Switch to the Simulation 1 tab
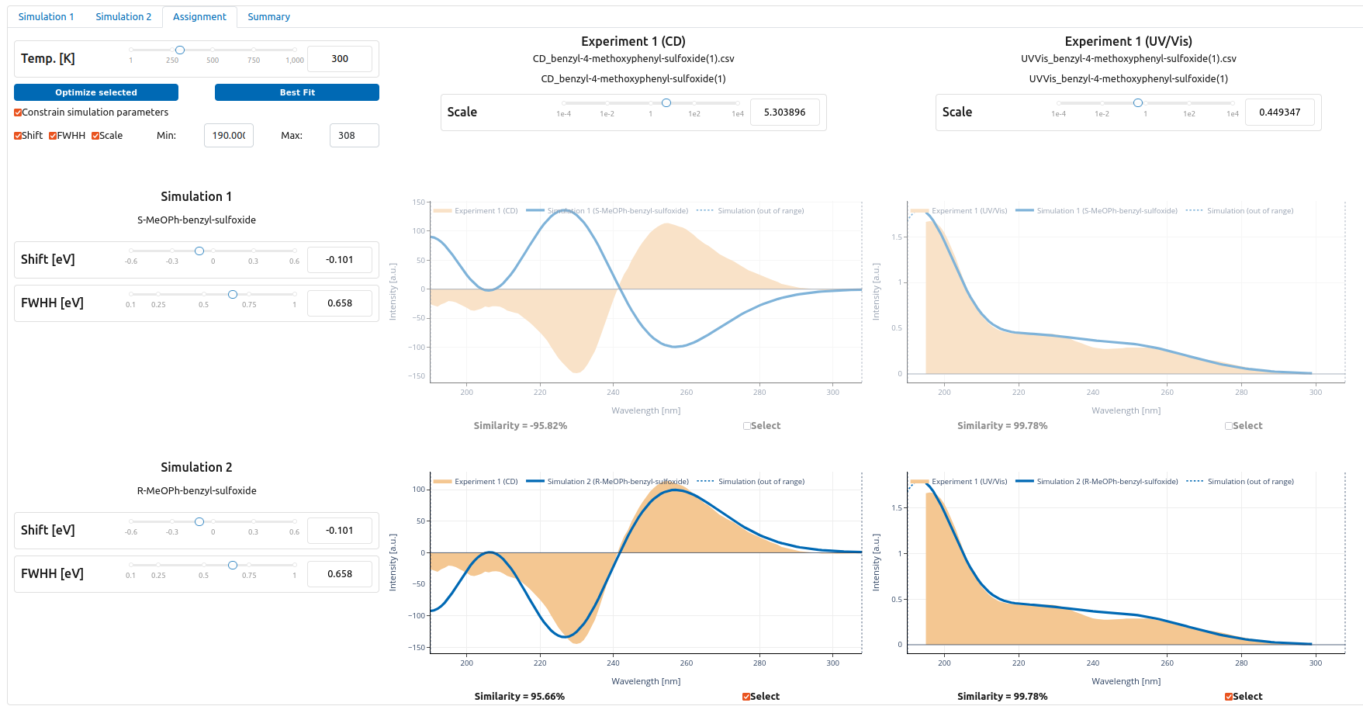This screenshot has width=1363, height=713. click(46, 16)
